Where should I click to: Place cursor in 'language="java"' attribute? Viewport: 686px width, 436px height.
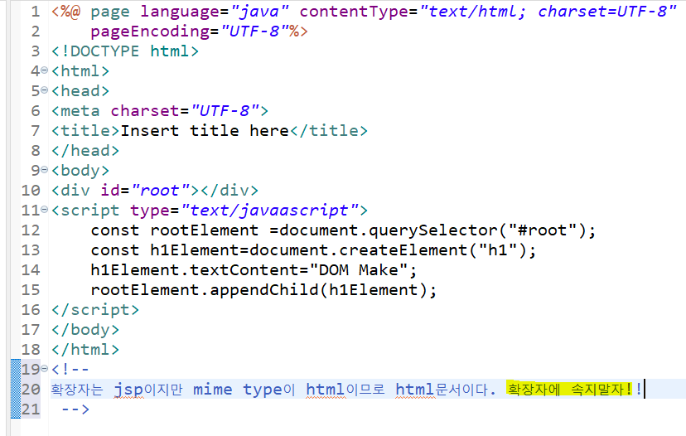215,12
